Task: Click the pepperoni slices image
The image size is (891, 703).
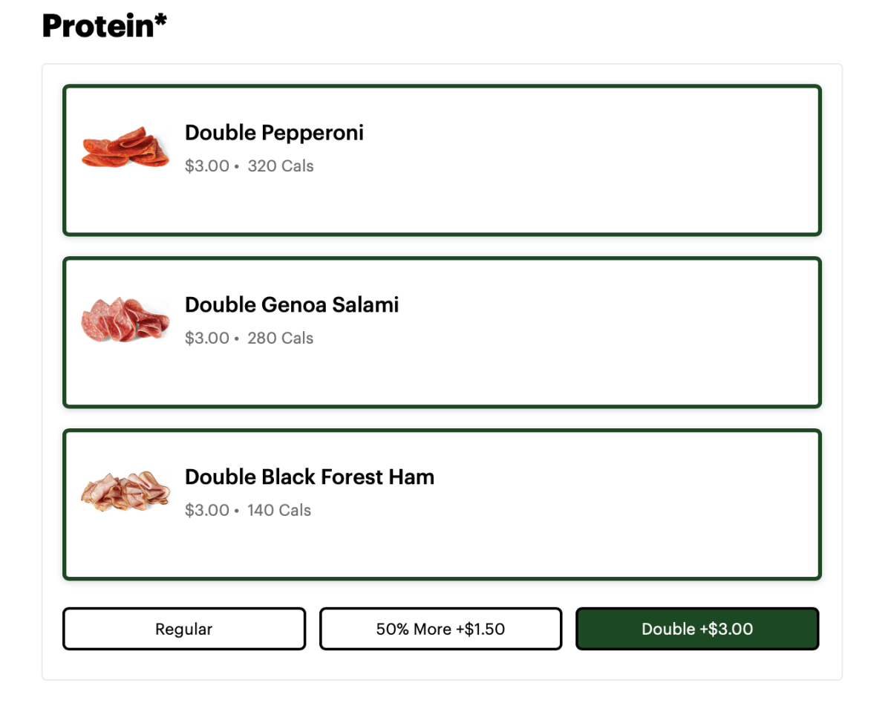Action: click(x=125, y=148)
